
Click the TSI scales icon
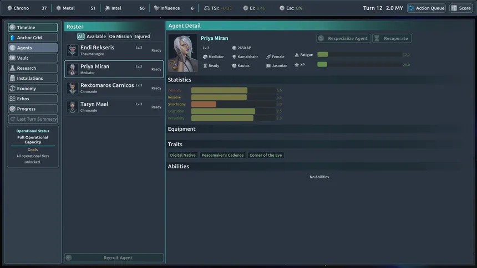coord(207,8)
